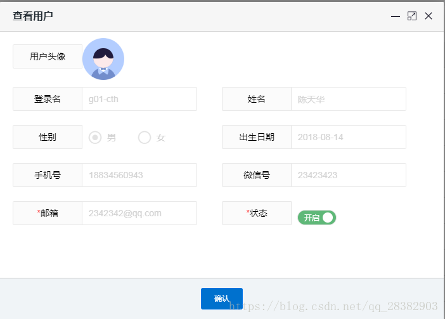Click the 手机号 input field
This screenshot has height=319, width=445.
pos(139,175)
